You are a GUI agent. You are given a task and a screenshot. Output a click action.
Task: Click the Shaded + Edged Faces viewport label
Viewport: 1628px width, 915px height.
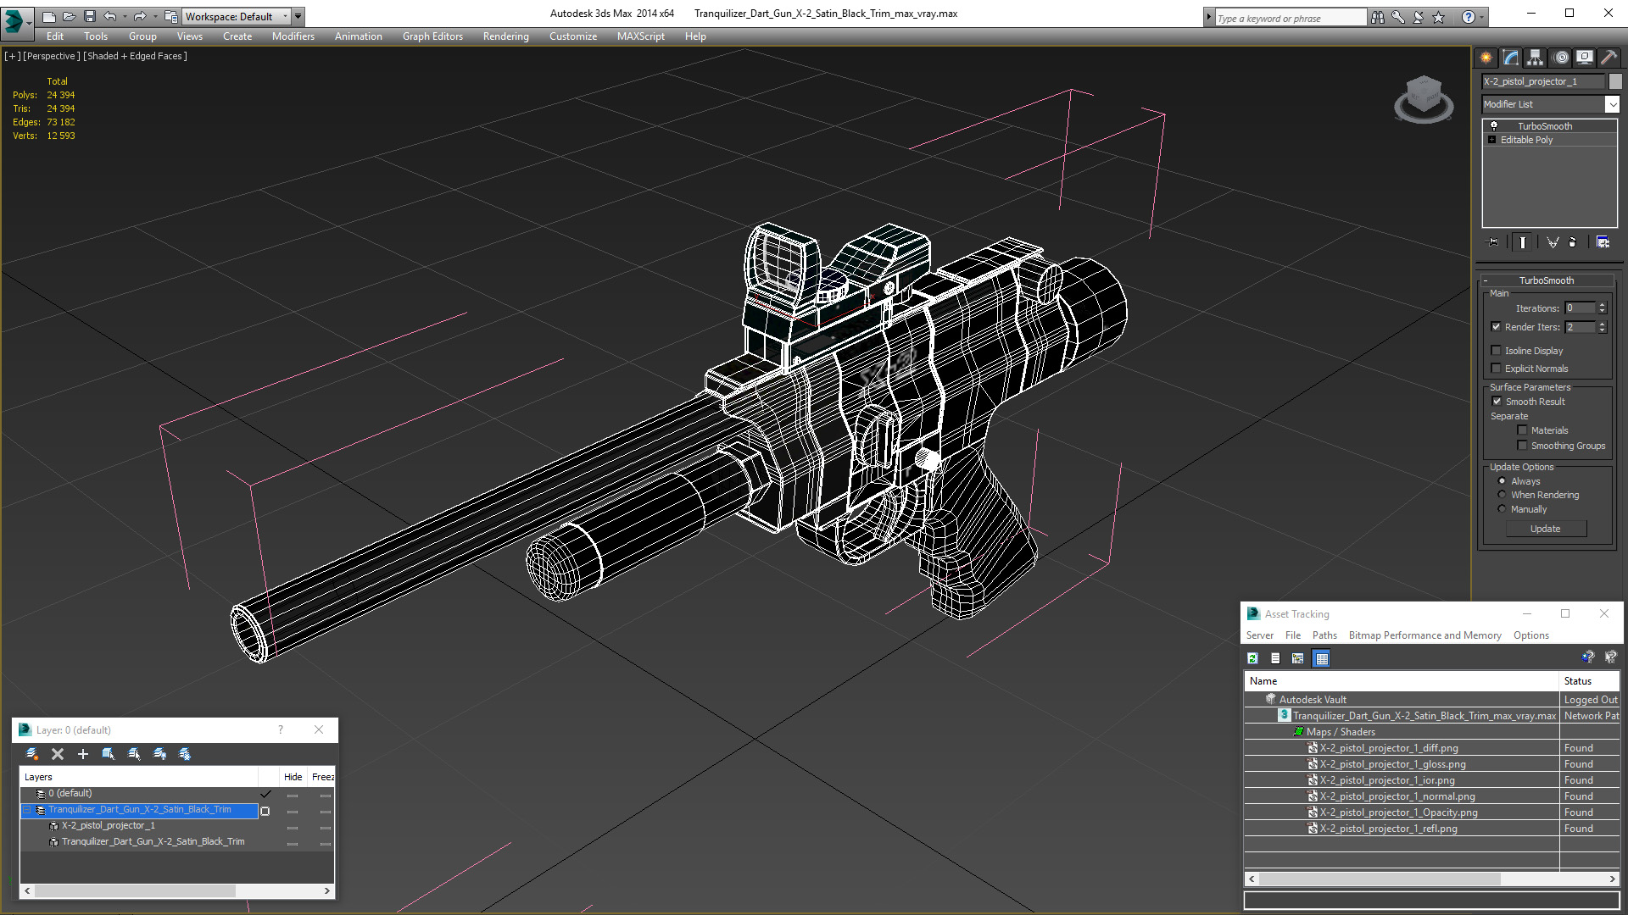coord(135,56)
